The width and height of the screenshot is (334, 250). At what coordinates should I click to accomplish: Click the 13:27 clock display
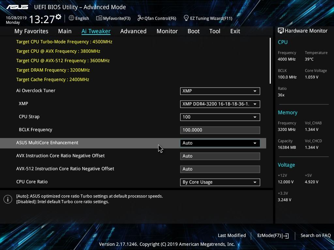click(42, 19)
